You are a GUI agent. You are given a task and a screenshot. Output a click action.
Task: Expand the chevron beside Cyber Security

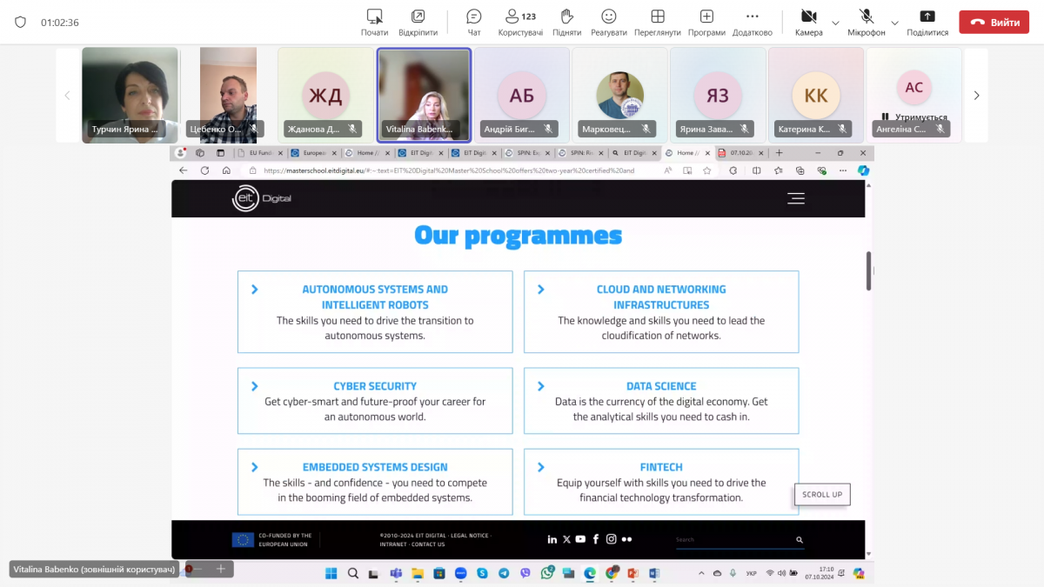pyautogui.click(x=254, y=386)
